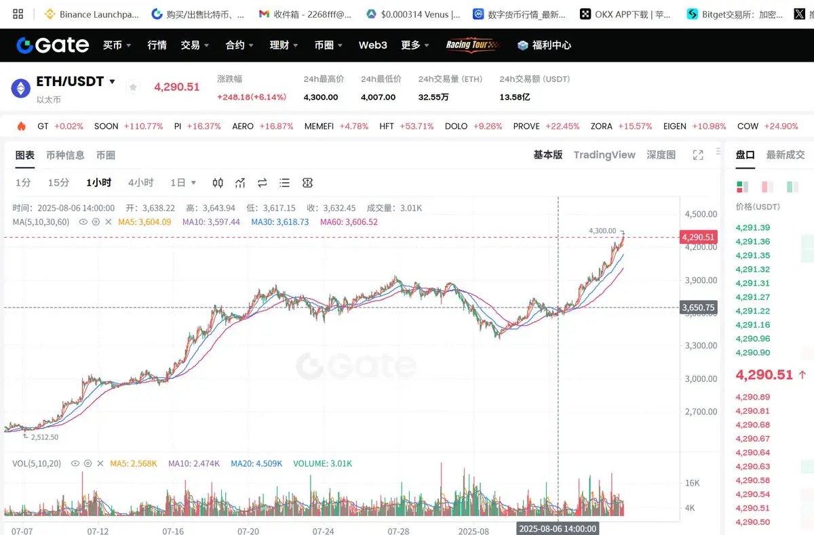The width and height of the screenshot is (814, 535).
Task: Select the 盘口 order book tab
Action: 745,155
